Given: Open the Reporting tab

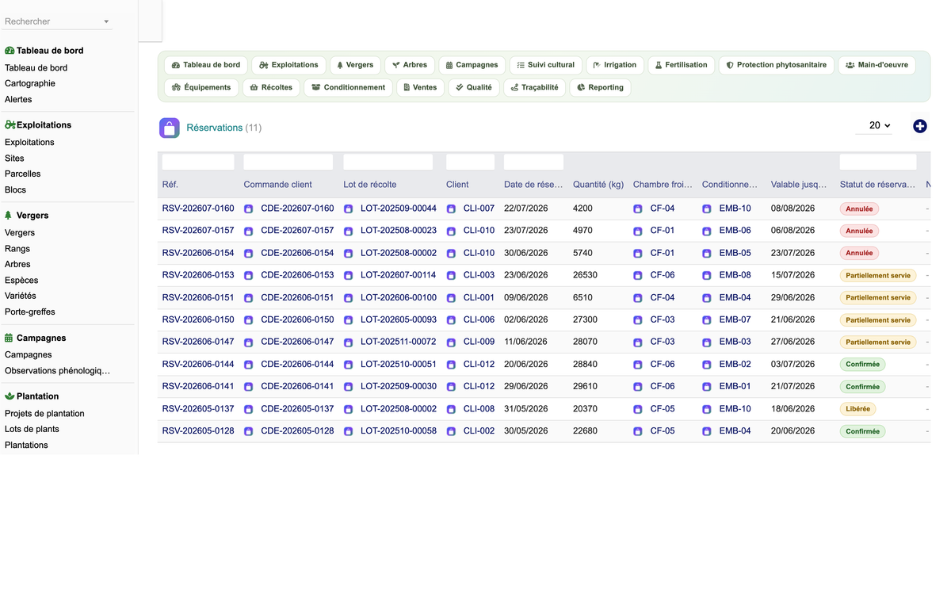Looking at the screenshot, I should point(600,87).
